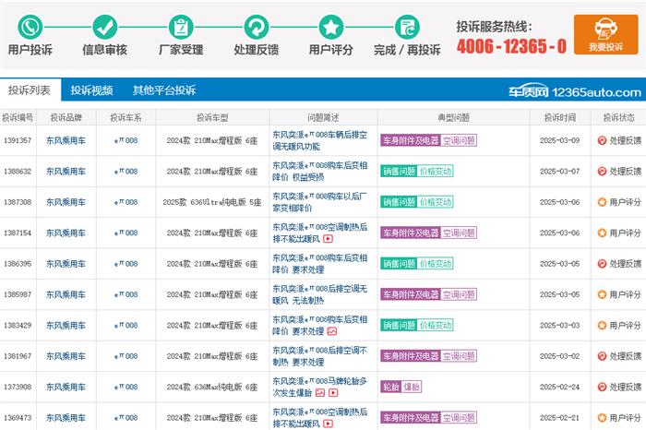
Task: Click 车身附件及电器 tag in row 1391357
Action: pyautogui.click(x=411, y=140)
